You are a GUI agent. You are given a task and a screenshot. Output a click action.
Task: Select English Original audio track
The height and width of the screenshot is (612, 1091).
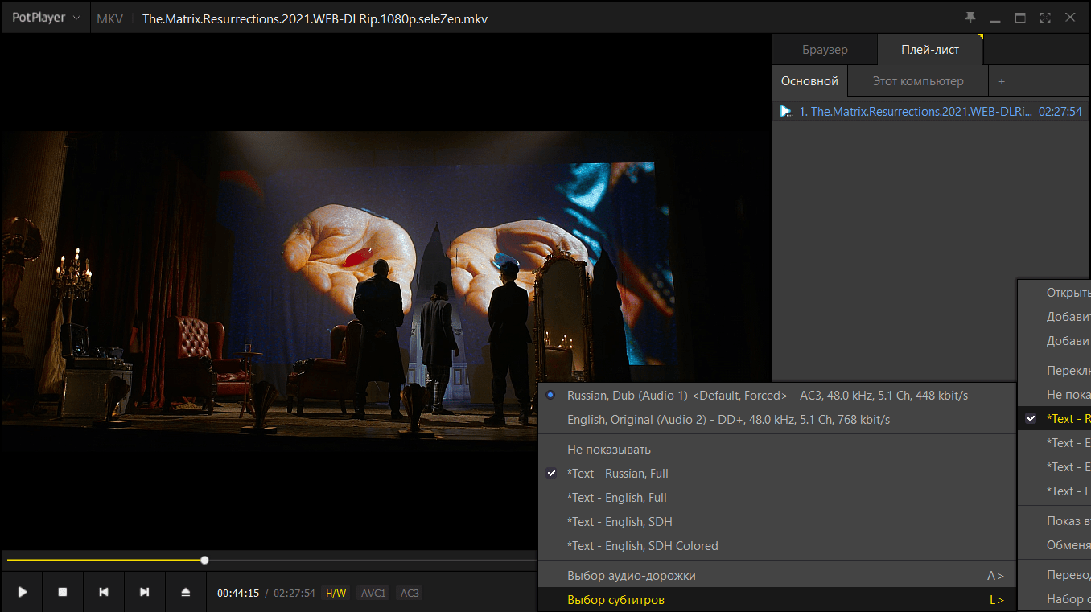[x=728, y=419]
